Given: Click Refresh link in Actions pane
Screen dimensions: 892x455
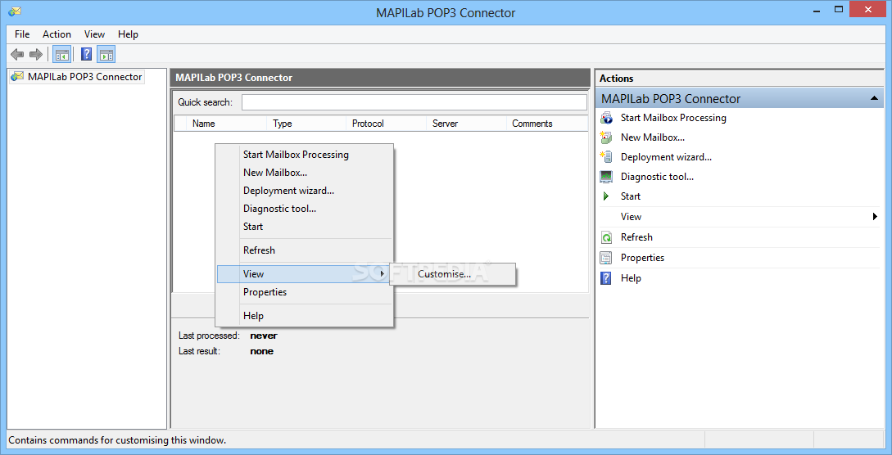Looking at the screenshot, I should (636, 237).
